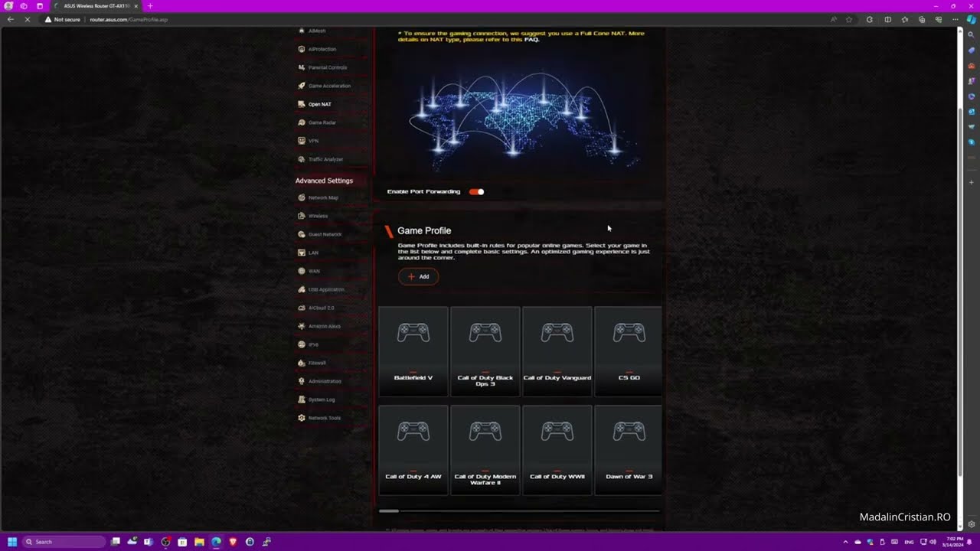Open Network Tools in the sidebar

click(325, 418)
